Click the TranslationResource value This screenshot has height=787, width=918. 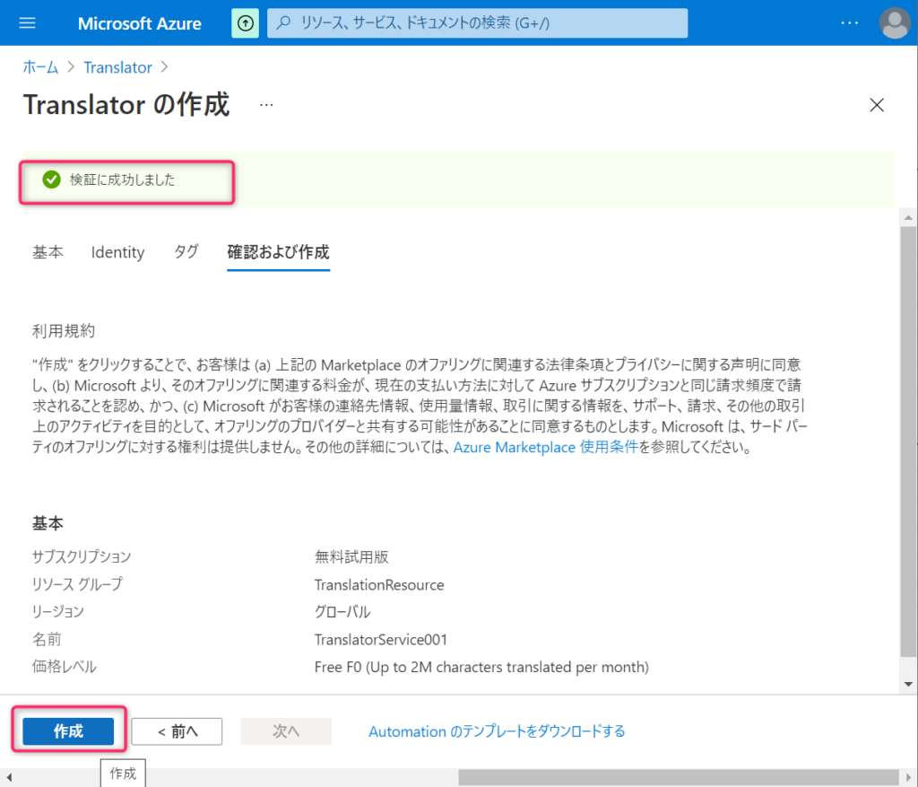[x=379, y=585]
